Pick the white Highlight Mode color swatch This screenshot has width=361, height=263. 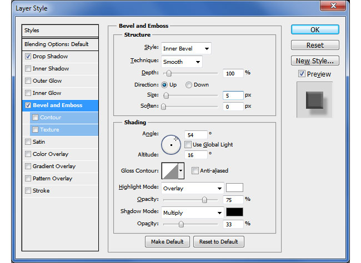(x=234, y=188)
